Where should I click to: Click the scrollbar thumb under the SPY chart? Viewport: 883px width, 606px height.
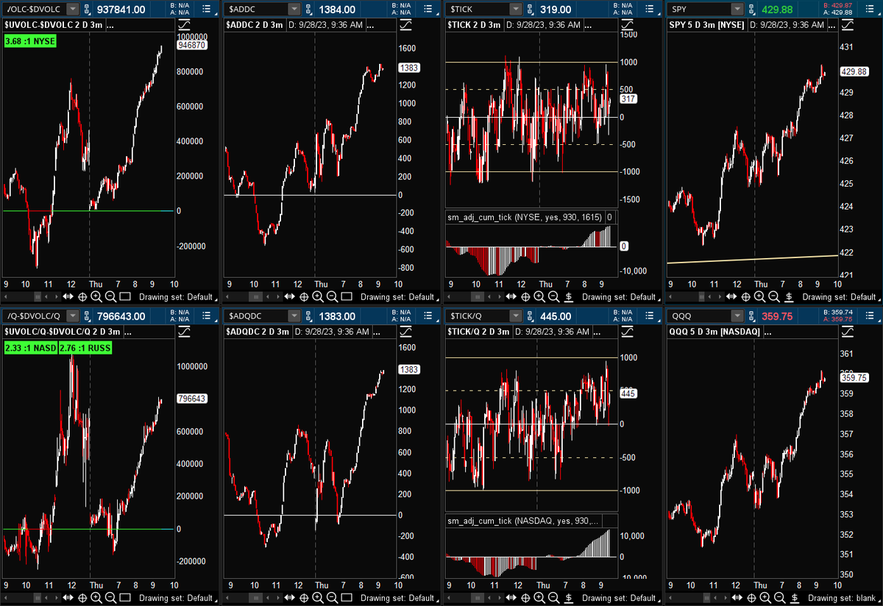click(701, 297)
